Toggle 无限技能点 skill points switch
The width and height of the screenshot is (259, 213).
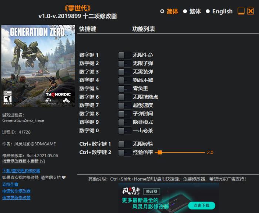click(125, 97)
